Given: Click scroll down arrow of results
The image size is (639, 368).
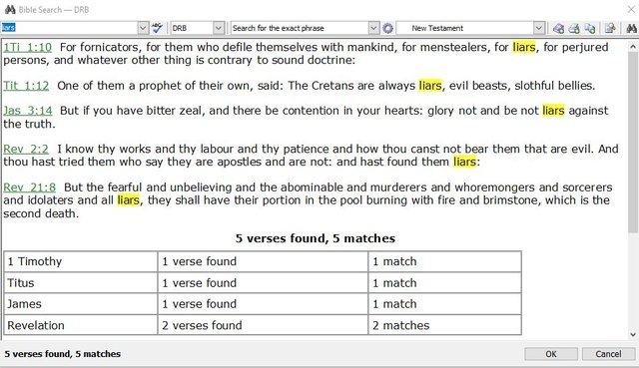Looking at the screenshot, I should 633,335.
